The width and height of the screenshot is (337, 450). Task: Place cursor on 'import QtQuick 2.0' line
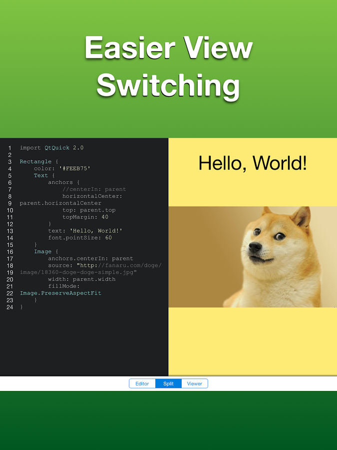(51, 148)
